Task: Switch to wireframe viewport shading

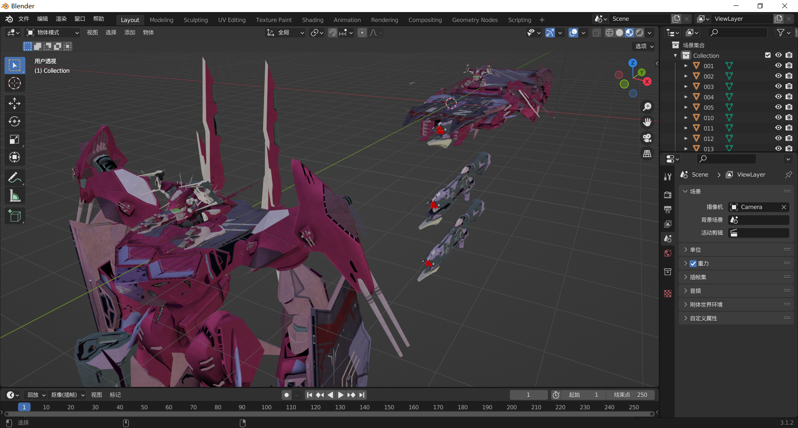Action: (x=609, y=32)
